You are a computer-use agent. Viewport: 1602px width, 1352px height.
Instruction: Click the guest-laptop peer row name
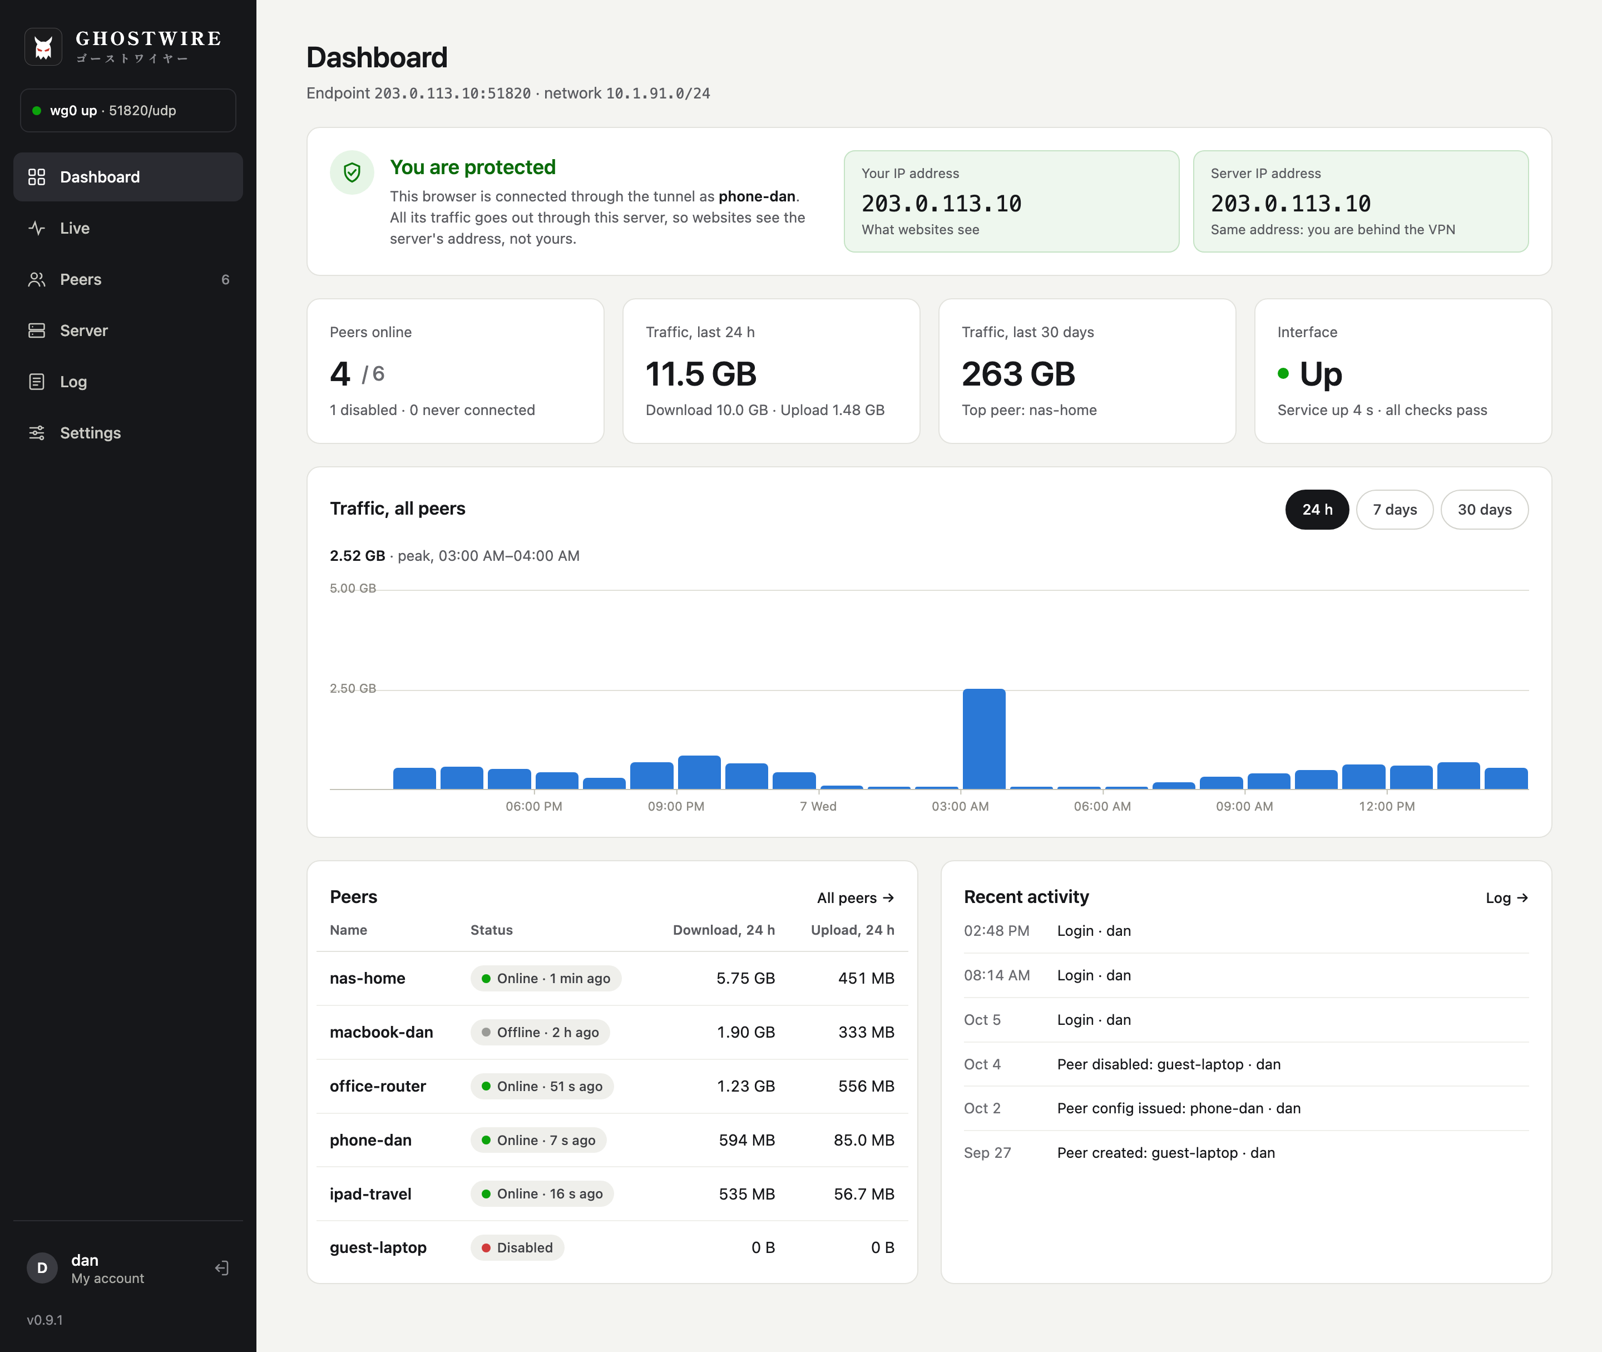point(378,1248)
